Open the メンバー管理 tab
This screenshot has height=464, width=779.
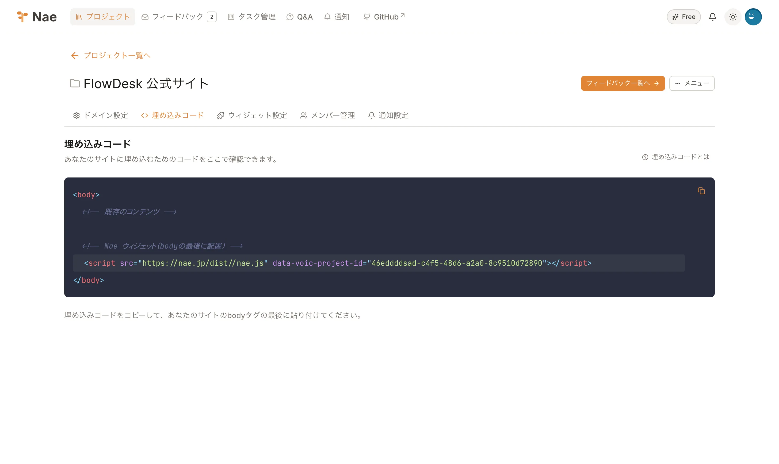pyautogui.click(x=327, y=115)
